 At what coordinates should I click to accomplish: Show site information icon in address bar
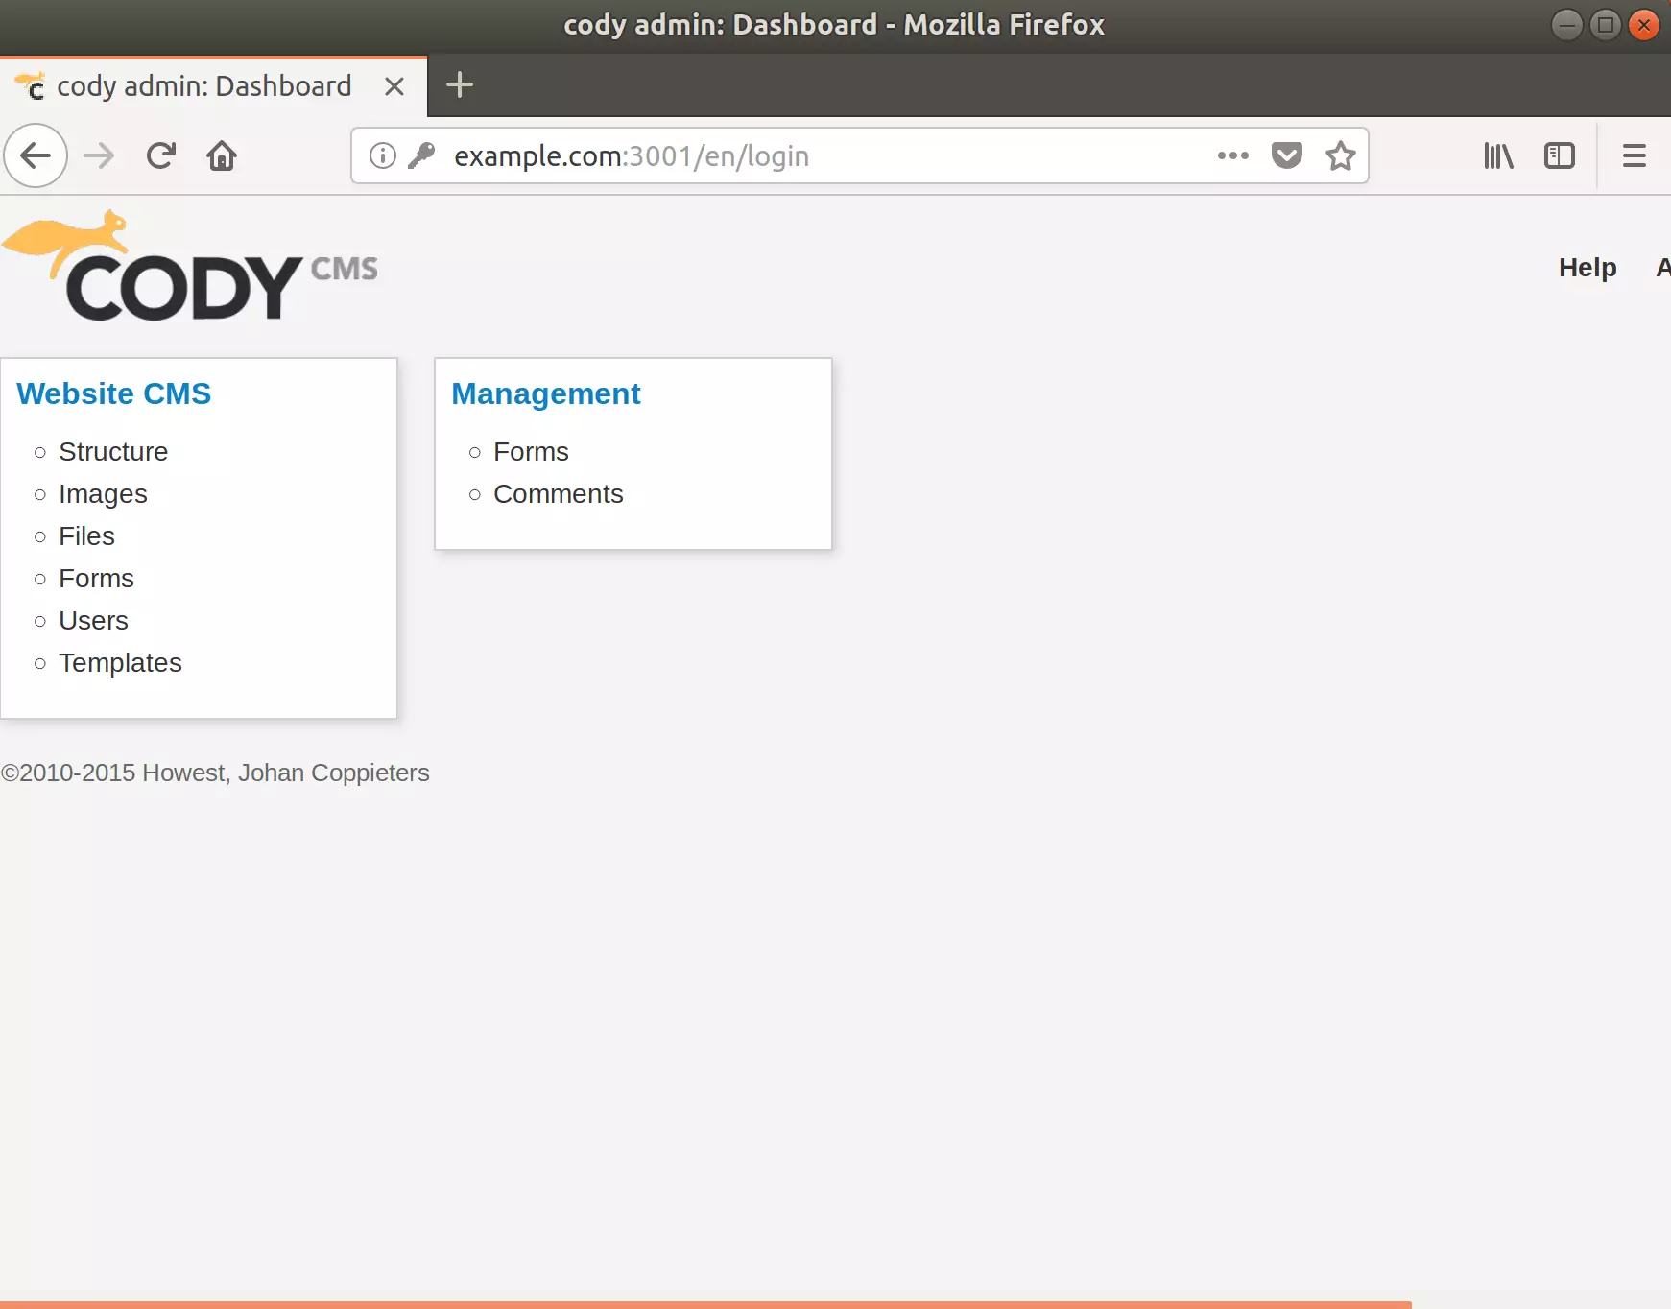pos(383,155)
